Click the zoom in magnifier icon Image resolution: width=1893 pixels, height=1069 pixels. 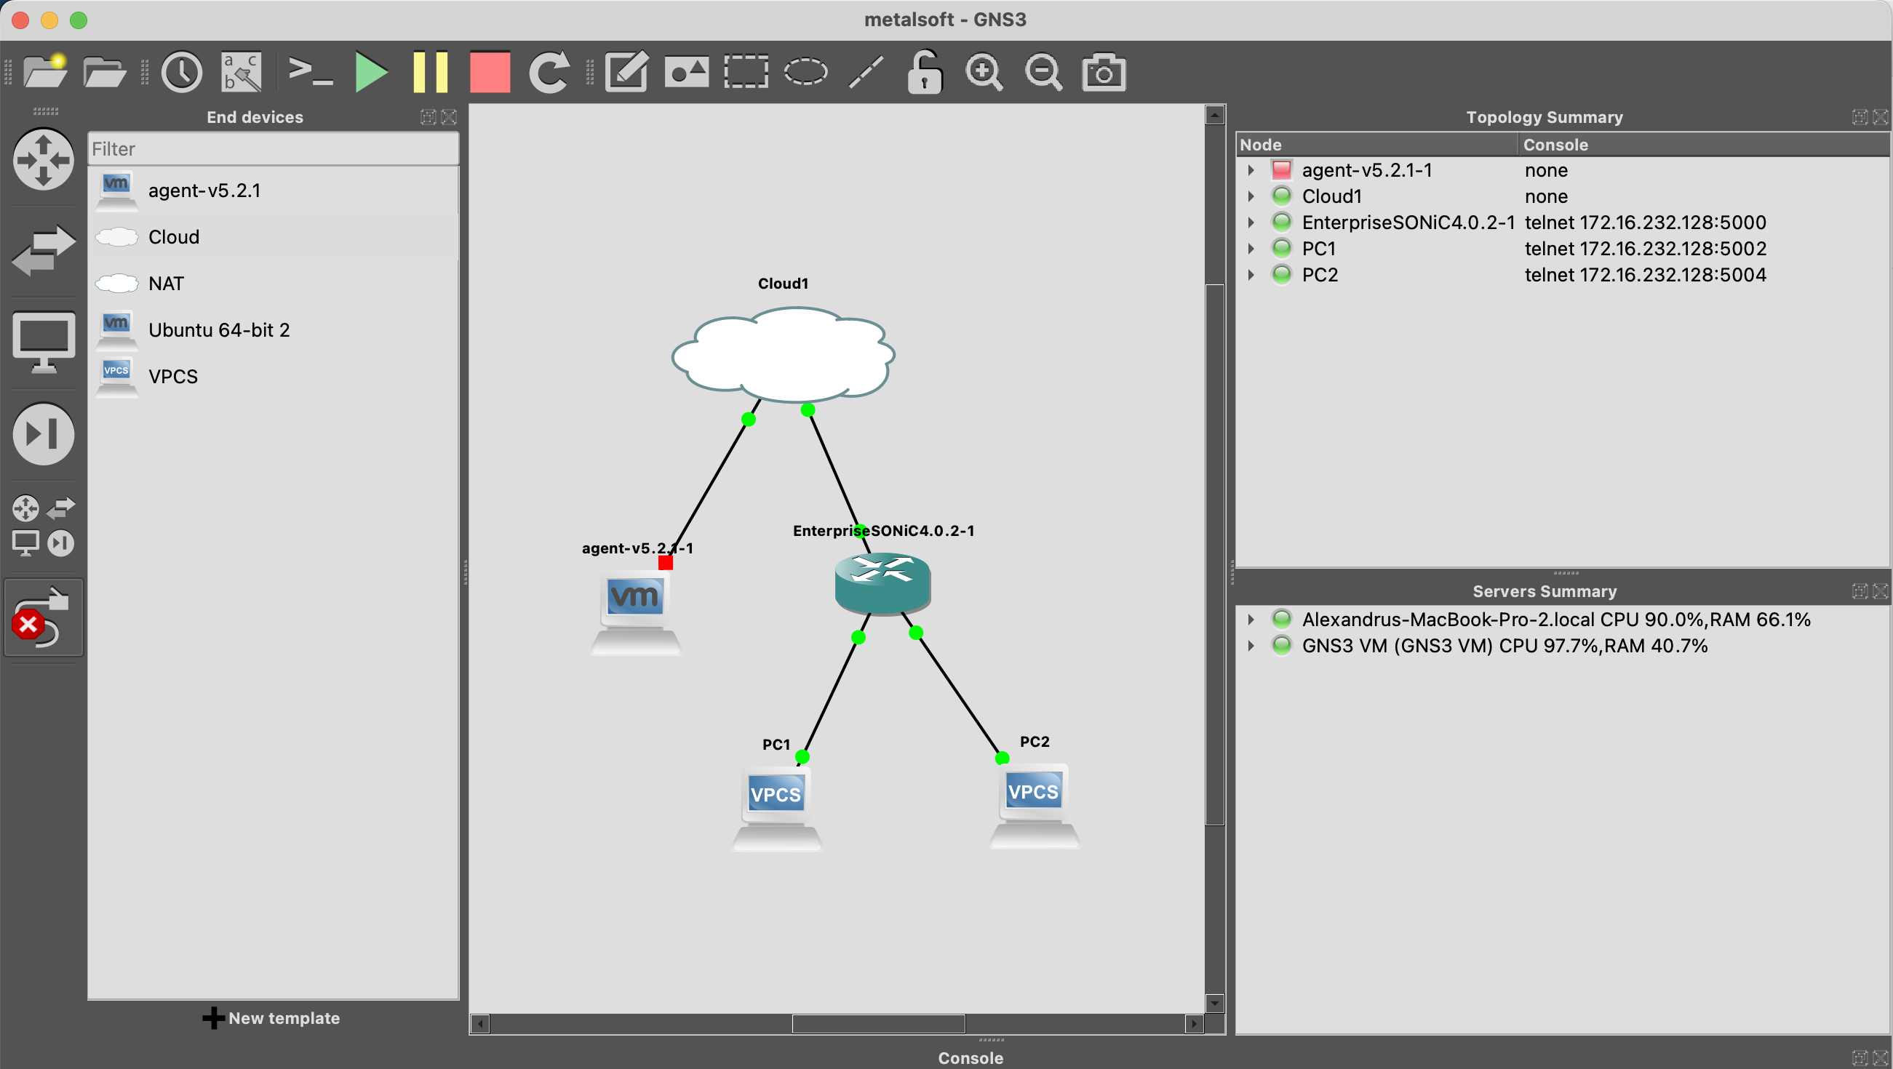pyautogui.click(x=984, y=72)
